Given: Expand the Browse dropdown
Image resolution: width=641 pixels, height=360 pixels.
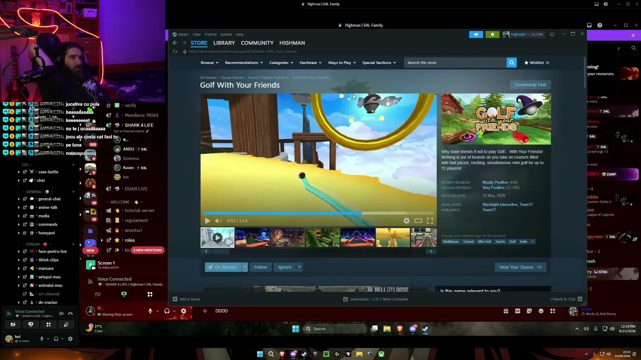Looking at the screenshot, I should point(209,62).
